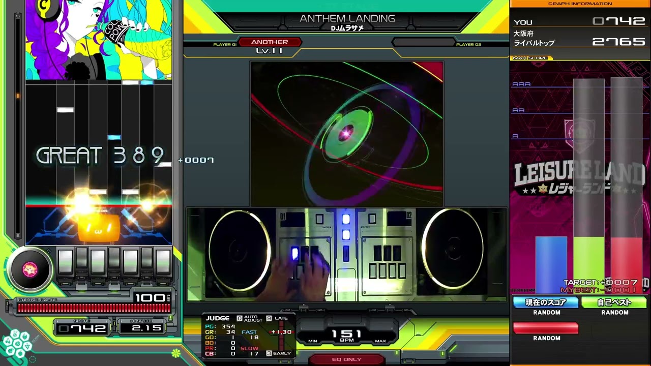Screen dimensions: 651x366
Task: Click the GREAT 389 combo text
Action: pyautogui.click(x=100, y=156)
